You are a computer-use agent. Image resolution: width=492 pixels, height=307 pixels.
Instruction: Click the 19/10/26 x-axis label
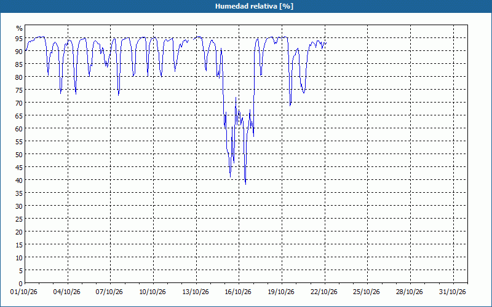click(281, 292)
